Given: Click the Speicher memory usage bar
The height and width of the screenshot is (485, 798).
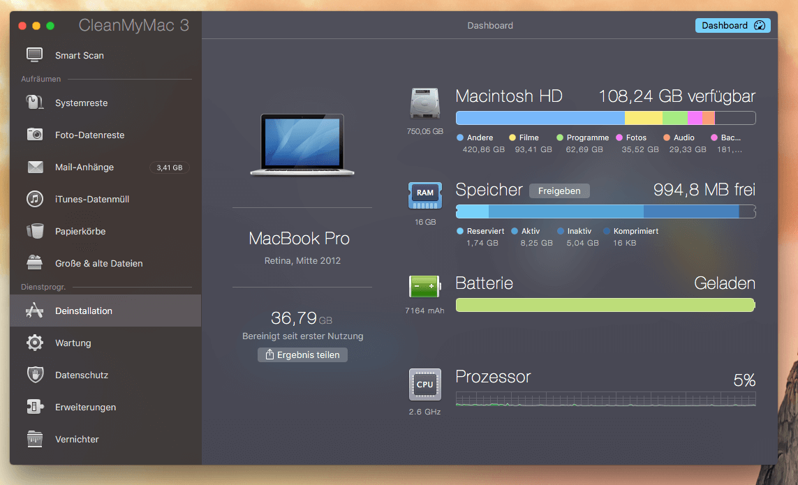Looking at the screenshot, I should (x=605, y=211).
